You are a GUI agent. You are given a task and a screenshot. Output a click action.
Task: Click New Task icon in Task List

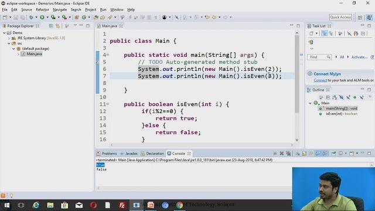click(x=311, y=33)
